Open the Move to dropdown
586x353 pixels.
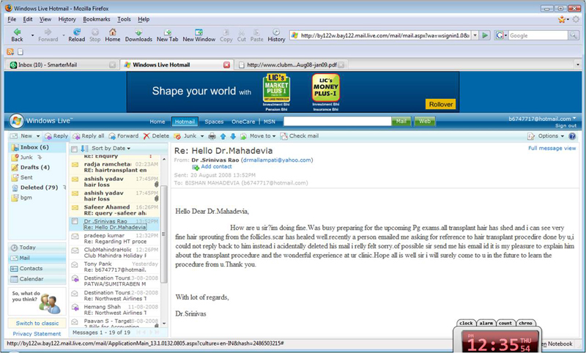point(262,136)
